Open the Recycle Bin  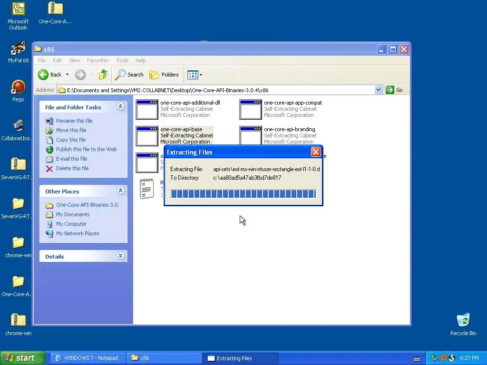pyautogui.click(x=463, y=324)
